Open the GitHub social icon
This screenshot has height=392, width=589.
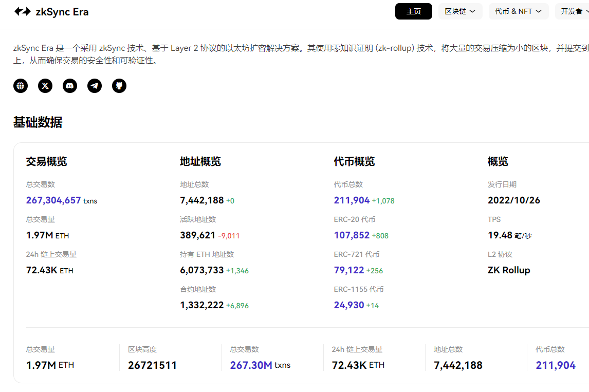pyautogui.click(x=119, y=86)
